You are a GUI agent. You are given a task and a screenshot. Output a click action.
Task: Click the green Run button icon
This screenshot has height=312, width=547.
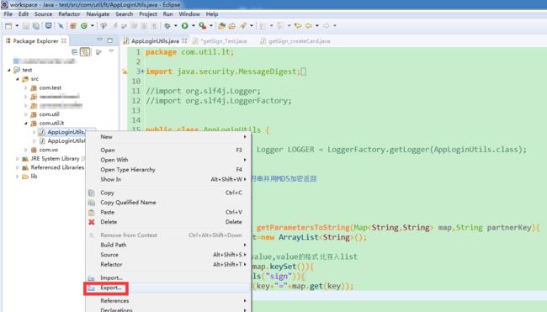pos(185,26)
